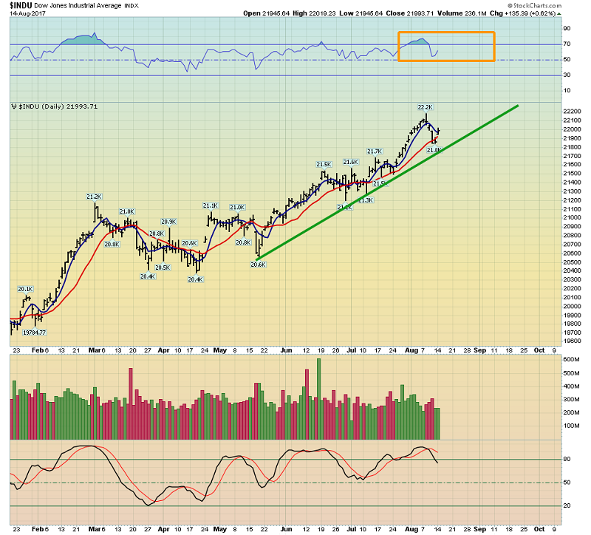Click the bar-chart icon before $INDU (Daily) legend
Image resolution: width=591 pixels, height=535 pixels.
coord(14,106)
